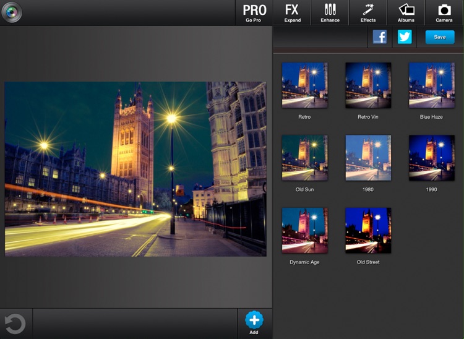Pick the 1980 filter preset
Image resolution: width=464 pixels, height=339 pixels.
[x=368, y=158]
